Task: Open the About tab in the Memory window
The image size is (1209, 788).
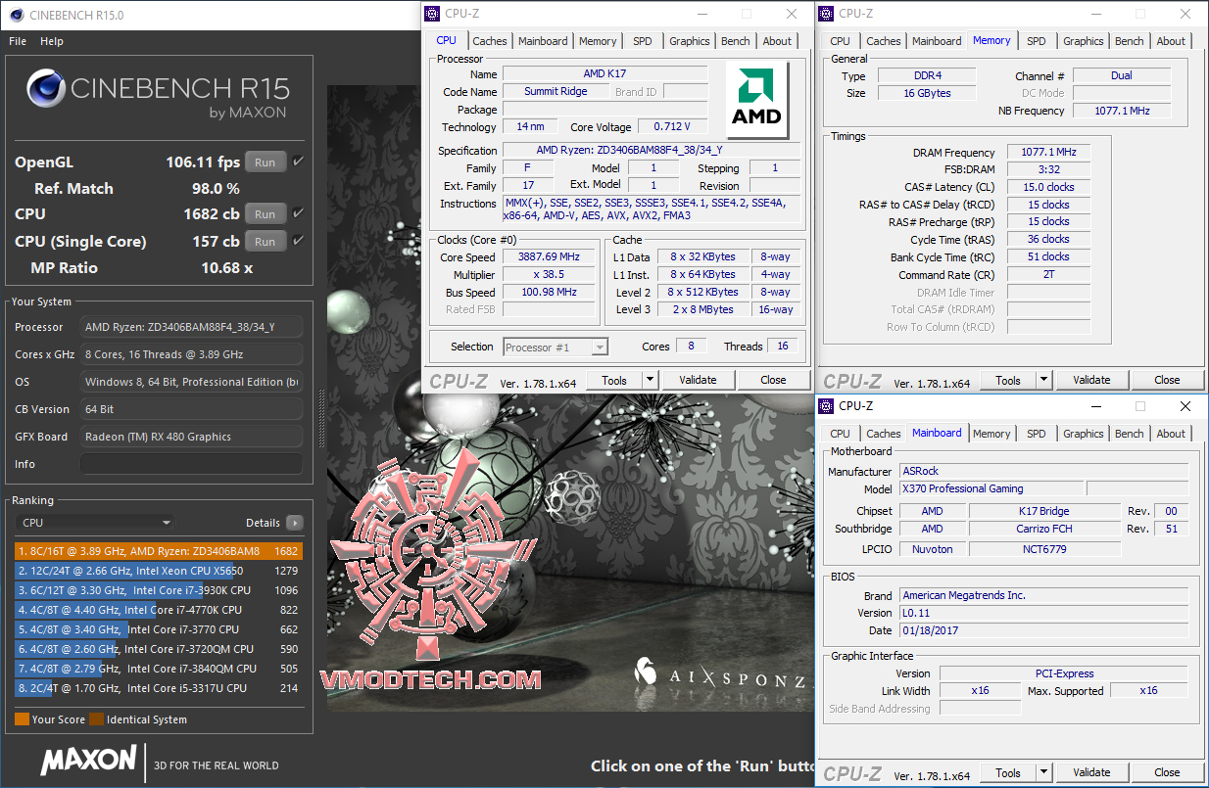Action: pyautogui.click(x=1171, y=41)
